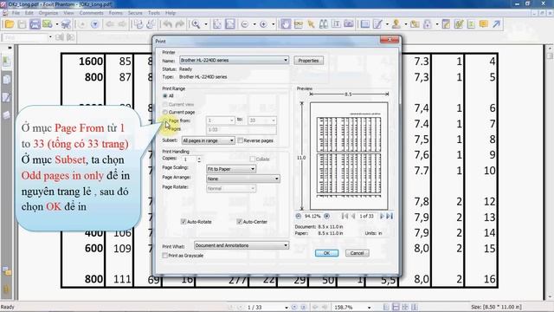This screenshot has height=312, width=554.
Task: Select the Current page radio button
Action: (x=164, y=112)
